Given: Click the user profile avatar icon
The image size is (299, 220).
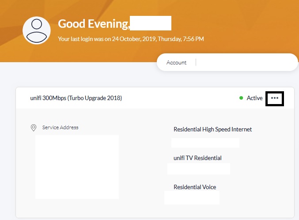Looking at the screenshot, I should point(37,30).
